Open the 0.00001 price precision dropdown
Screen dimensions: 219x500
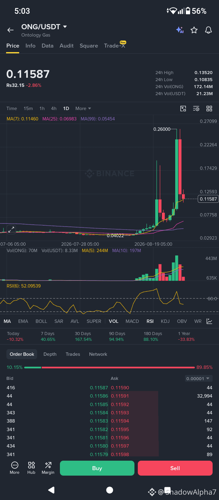tap(199, 378)
